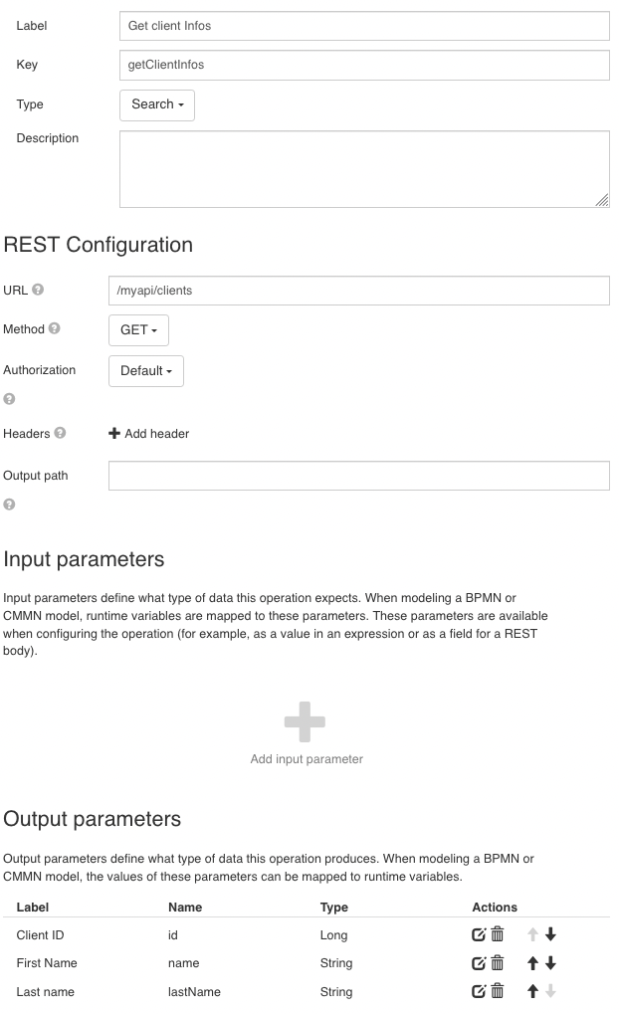619x1014 pixels.
Task: Delete the First Name parameter row
Action: click(x=498, y=963)
